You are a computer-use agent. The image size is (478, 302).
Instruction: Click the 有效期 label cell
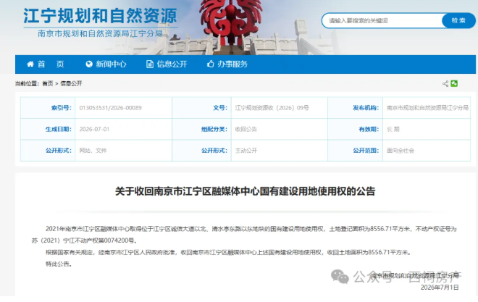click(x=356, y=129)
